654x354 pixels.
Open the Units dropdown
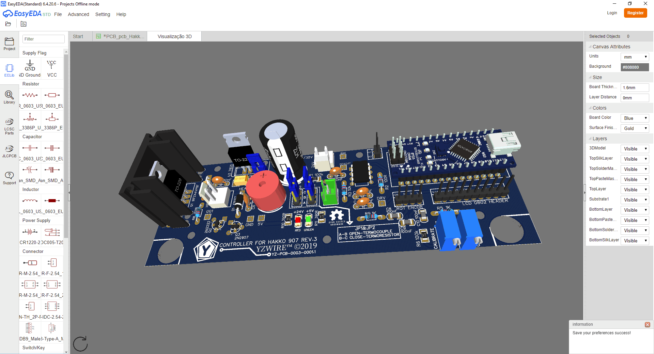[x=635, y=57]
